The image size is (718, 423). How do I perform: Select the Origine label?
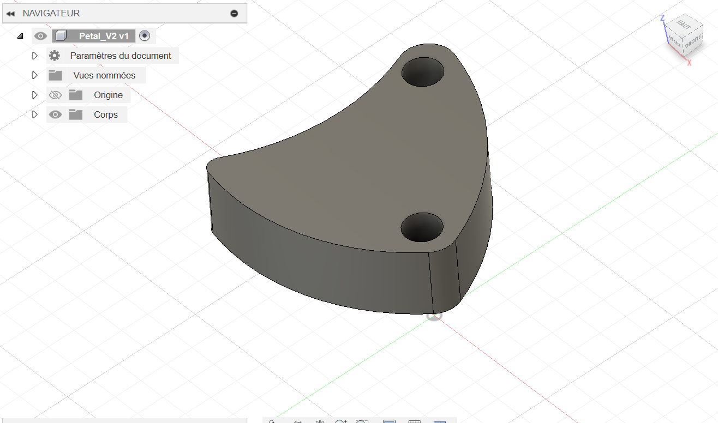coord(108,95)
